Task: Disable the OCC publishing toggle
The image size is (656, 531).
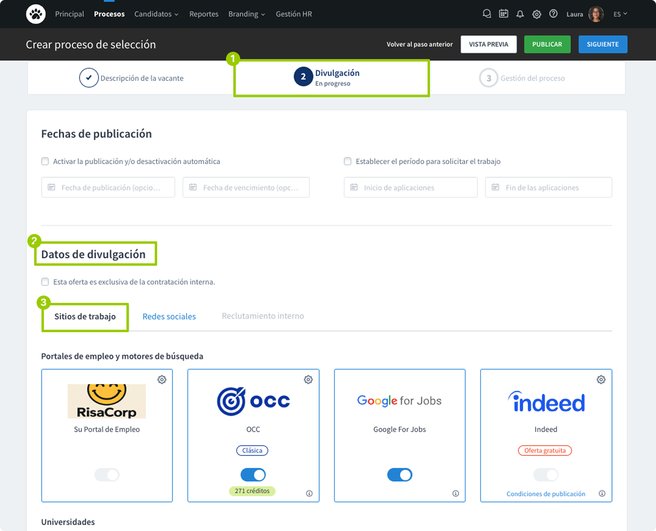Action: coord(253,475)
